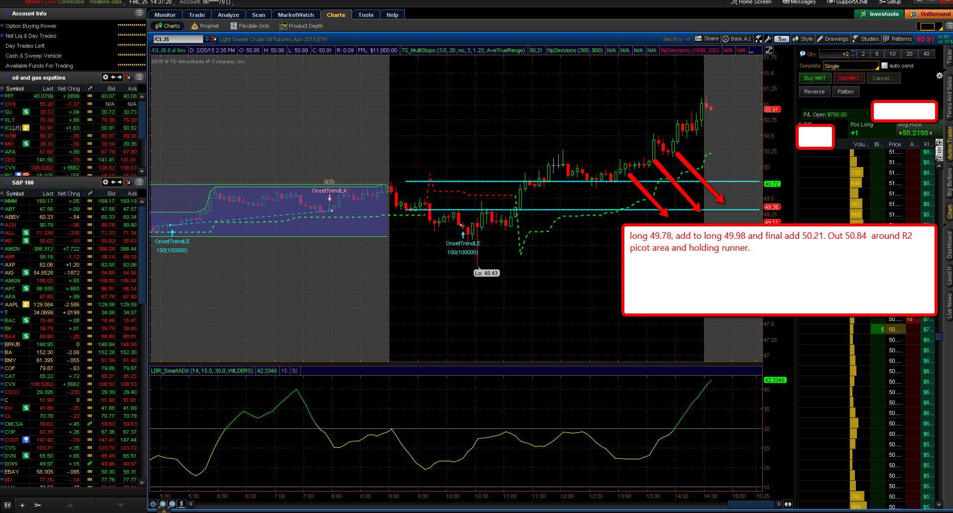Click the dollar sign price axis icon
The width and height of the screenshot is (953, 513).
point(182,504)
